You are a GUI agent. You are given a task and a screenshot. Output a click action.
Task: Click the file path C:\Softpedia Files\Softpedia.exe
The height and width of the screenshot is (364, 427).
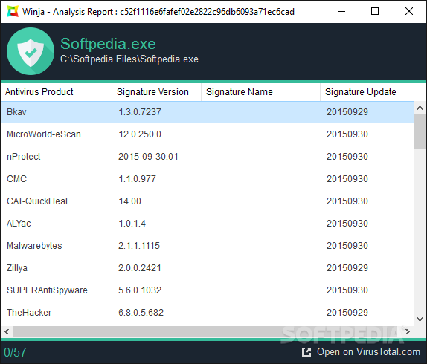click(x=129, y=59)
